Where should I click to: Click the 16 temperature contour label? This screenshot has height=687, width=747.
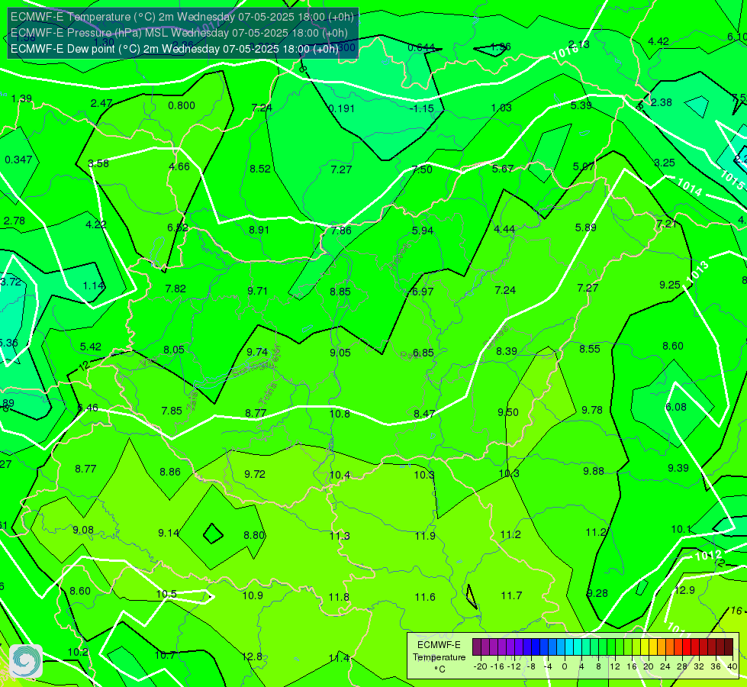click(x=736, y=611)
